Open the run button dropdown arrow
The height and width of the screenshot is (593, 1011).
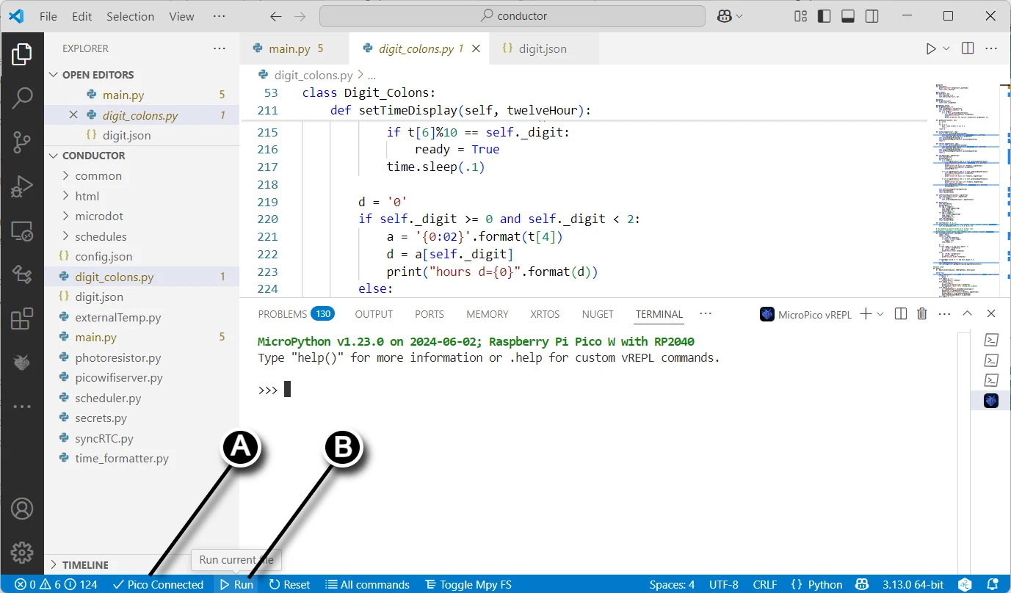[x=946, y=48]
